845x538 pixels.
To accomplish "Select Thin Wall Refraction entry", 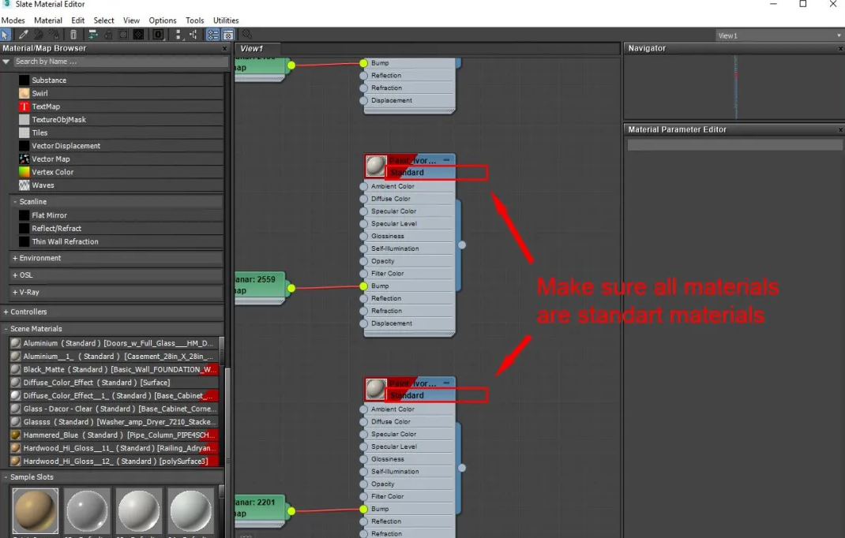I will point(121,242).
